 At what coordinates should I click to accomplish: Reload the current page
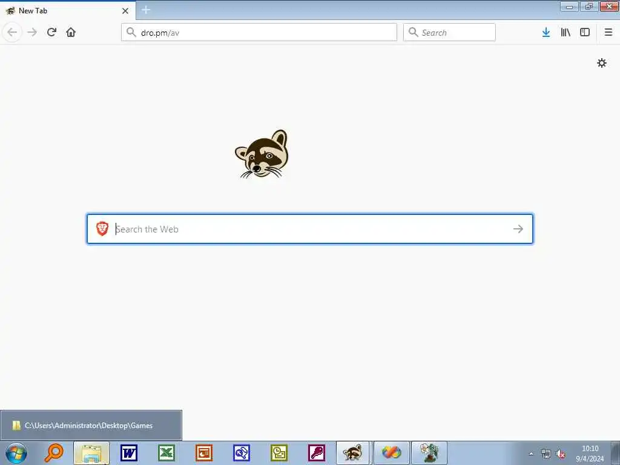(x=51, y=33)
